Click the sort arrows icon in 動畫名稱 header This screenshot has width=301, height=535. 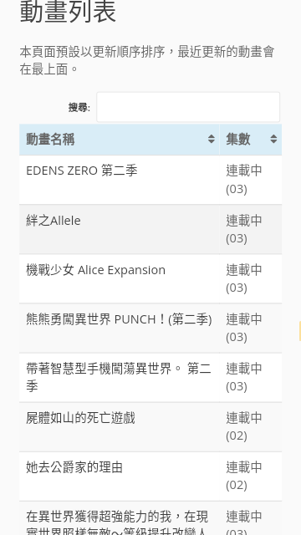(212, 139)
